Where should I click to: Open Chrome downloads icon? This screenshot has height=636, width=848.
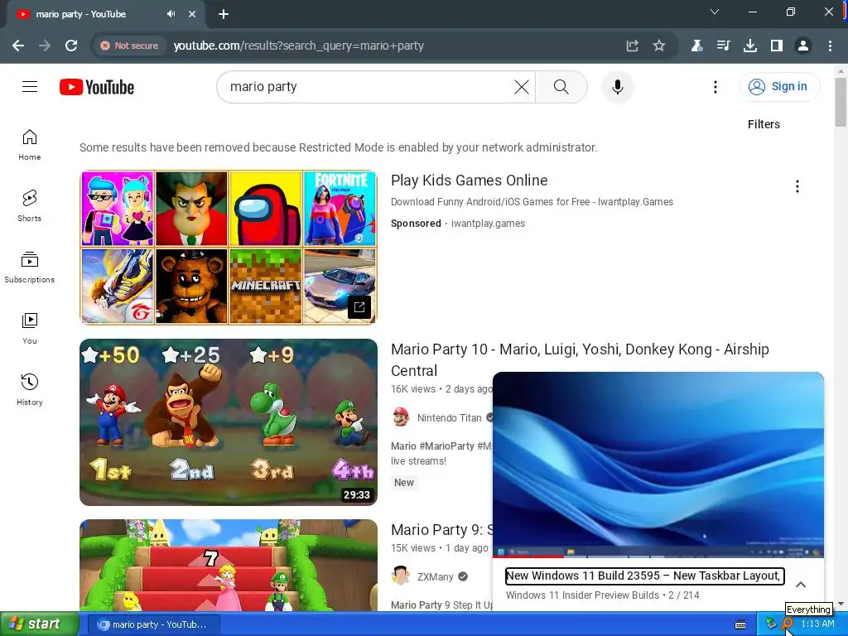(750, 46)
